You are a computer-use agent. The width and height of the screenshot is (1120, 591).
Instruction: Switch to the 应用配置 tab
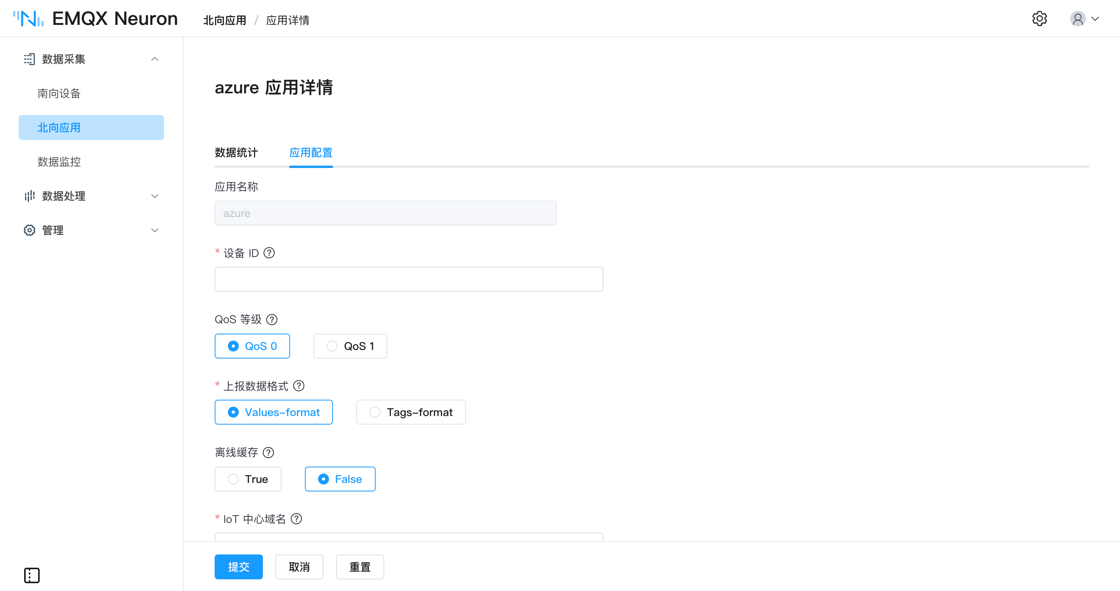click(x=311, y=152)
